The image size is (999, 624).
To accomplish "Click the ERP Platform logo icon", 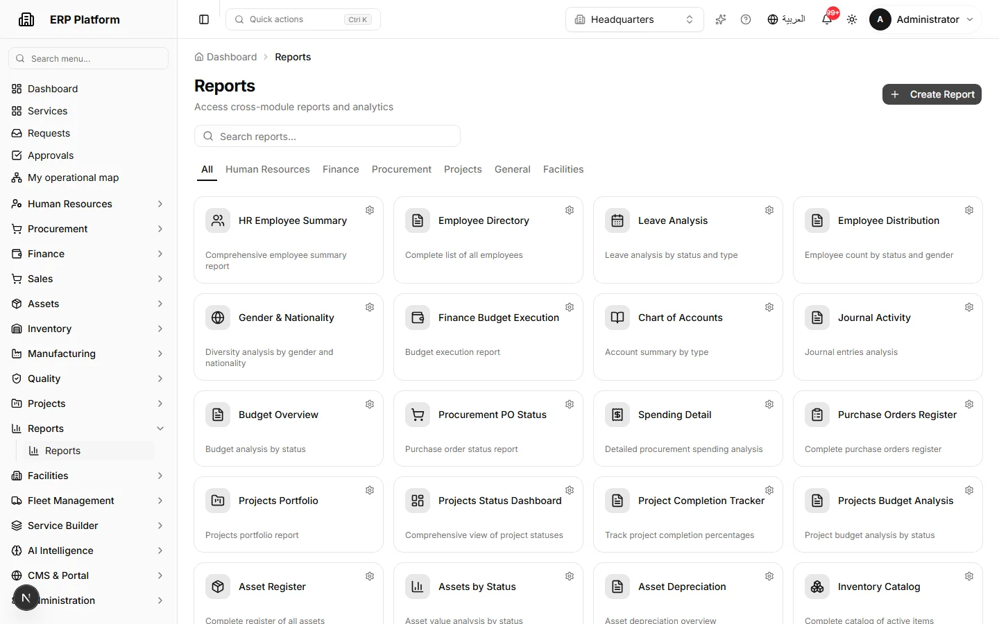I will pyautogui.click(x=26, y=19).
